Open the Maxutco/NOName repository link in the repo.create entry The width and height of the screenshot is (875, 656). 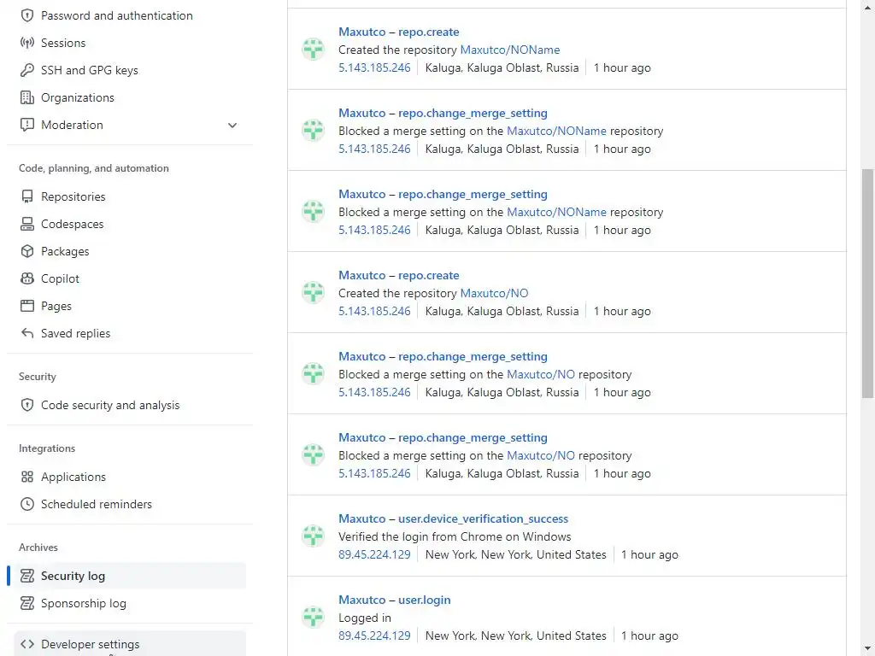tap(510, 50)
